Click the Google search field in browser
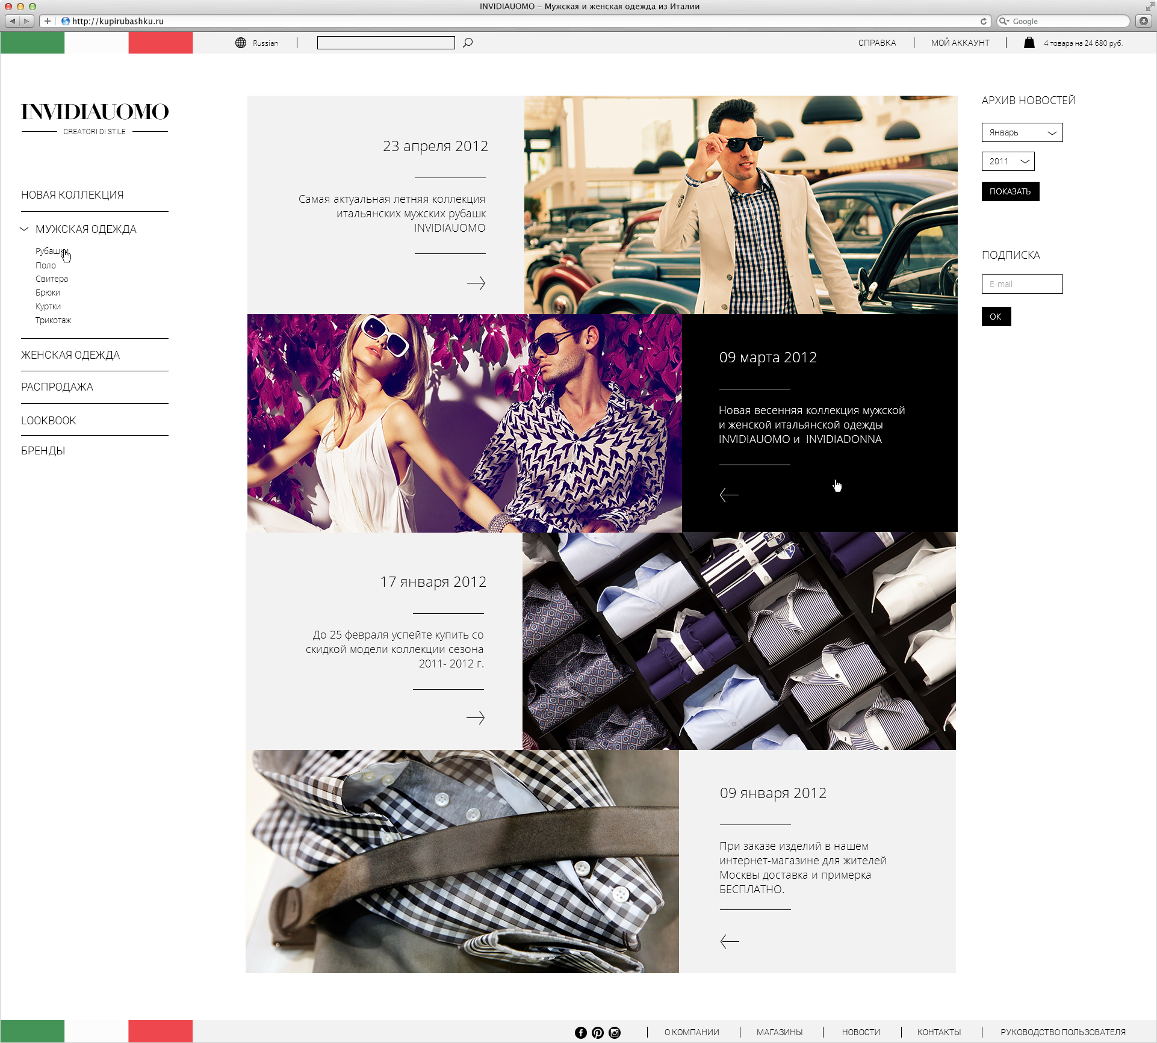This screenshot has width=1157, height=1043. click(x=1064, y=21)
